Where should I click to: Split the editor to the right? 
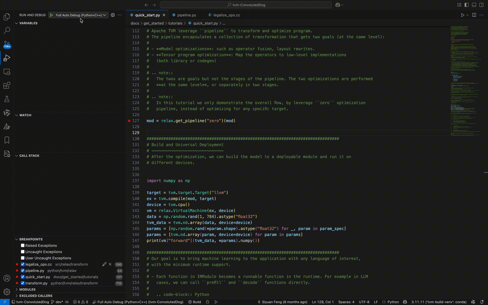click(474, 15)
